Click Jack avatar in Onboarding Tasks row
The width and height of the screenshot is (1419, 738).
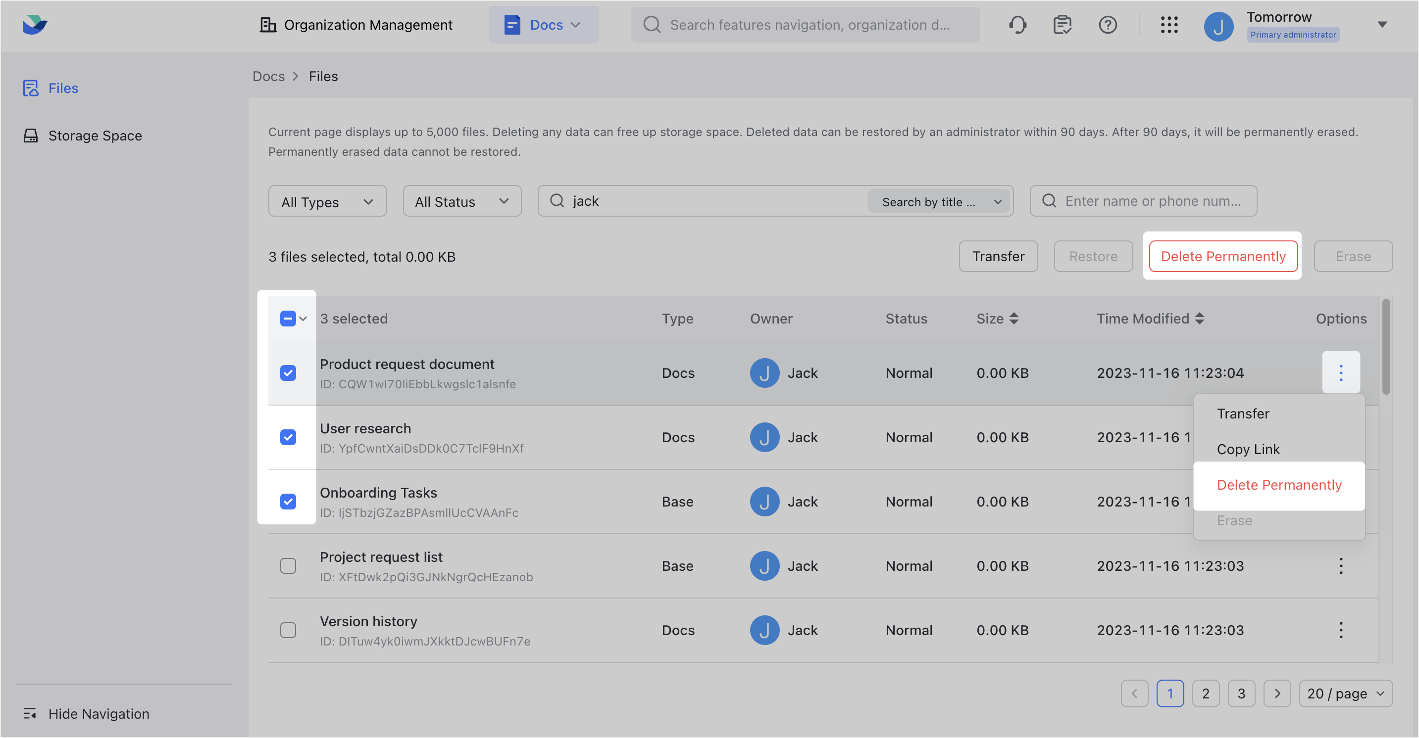point(764,502)
